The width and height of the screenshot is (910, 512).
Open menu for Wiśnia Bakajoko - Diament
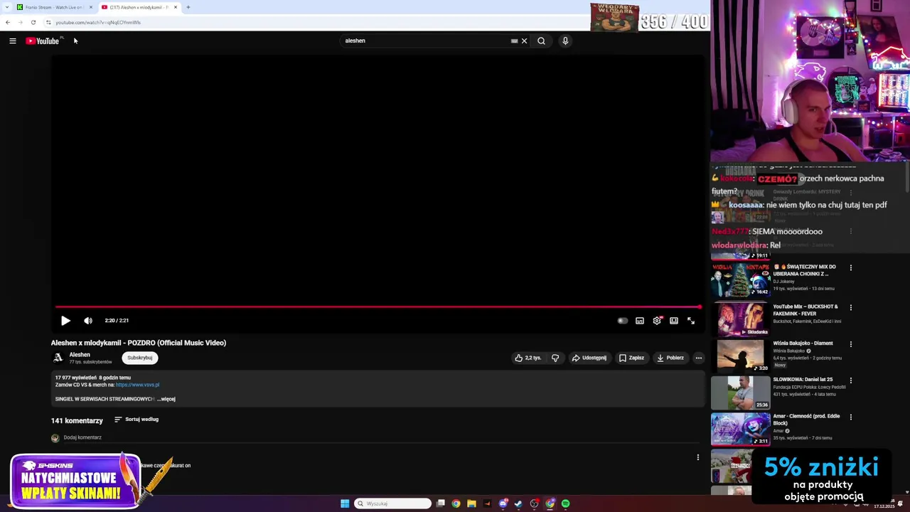point(851,344)
